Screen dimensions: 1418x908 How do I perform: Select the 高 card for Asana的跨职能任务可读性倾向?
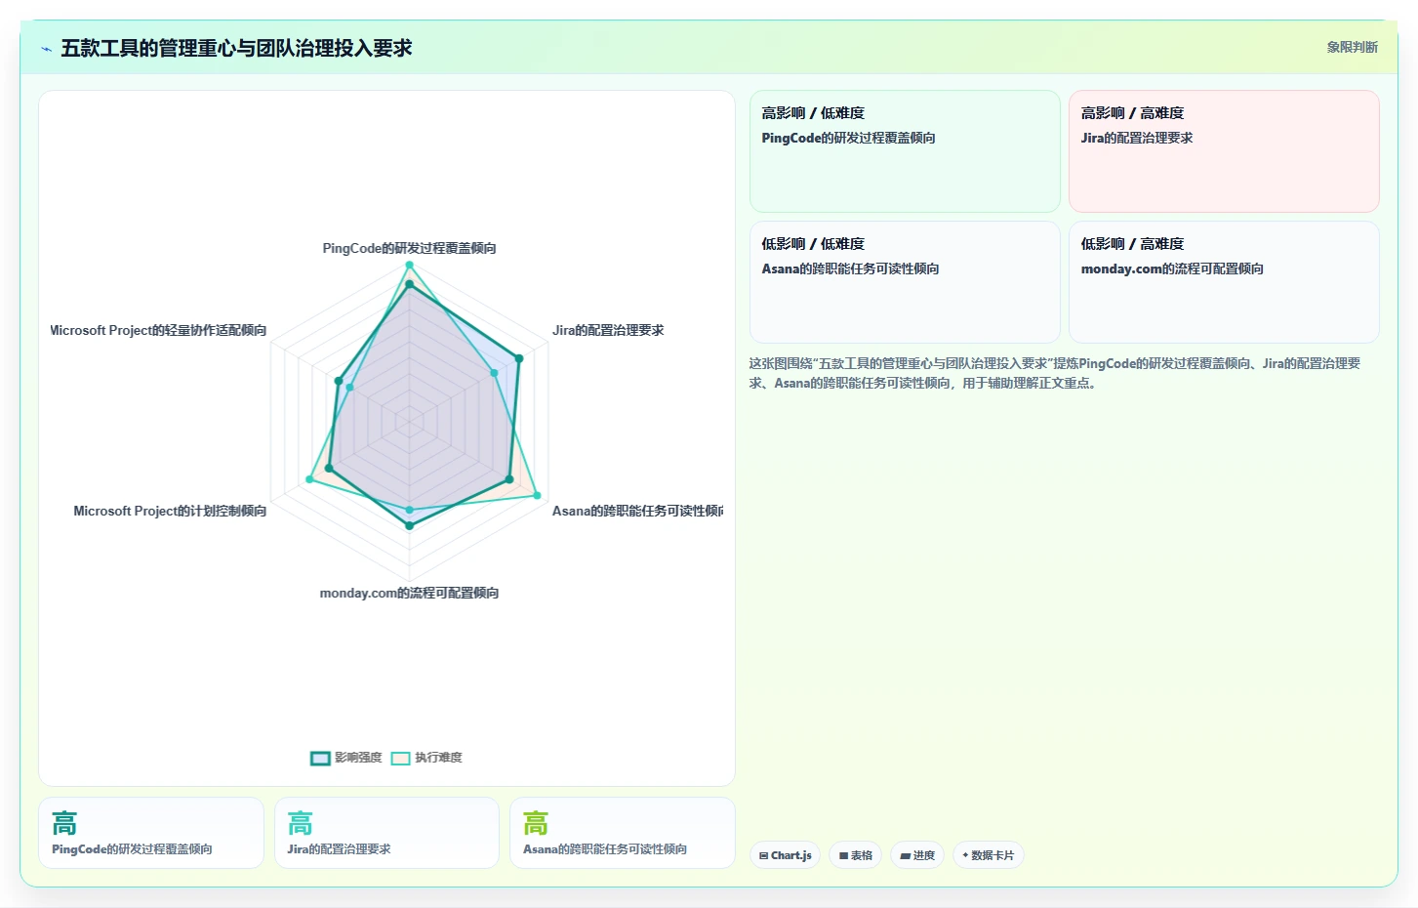623,833
